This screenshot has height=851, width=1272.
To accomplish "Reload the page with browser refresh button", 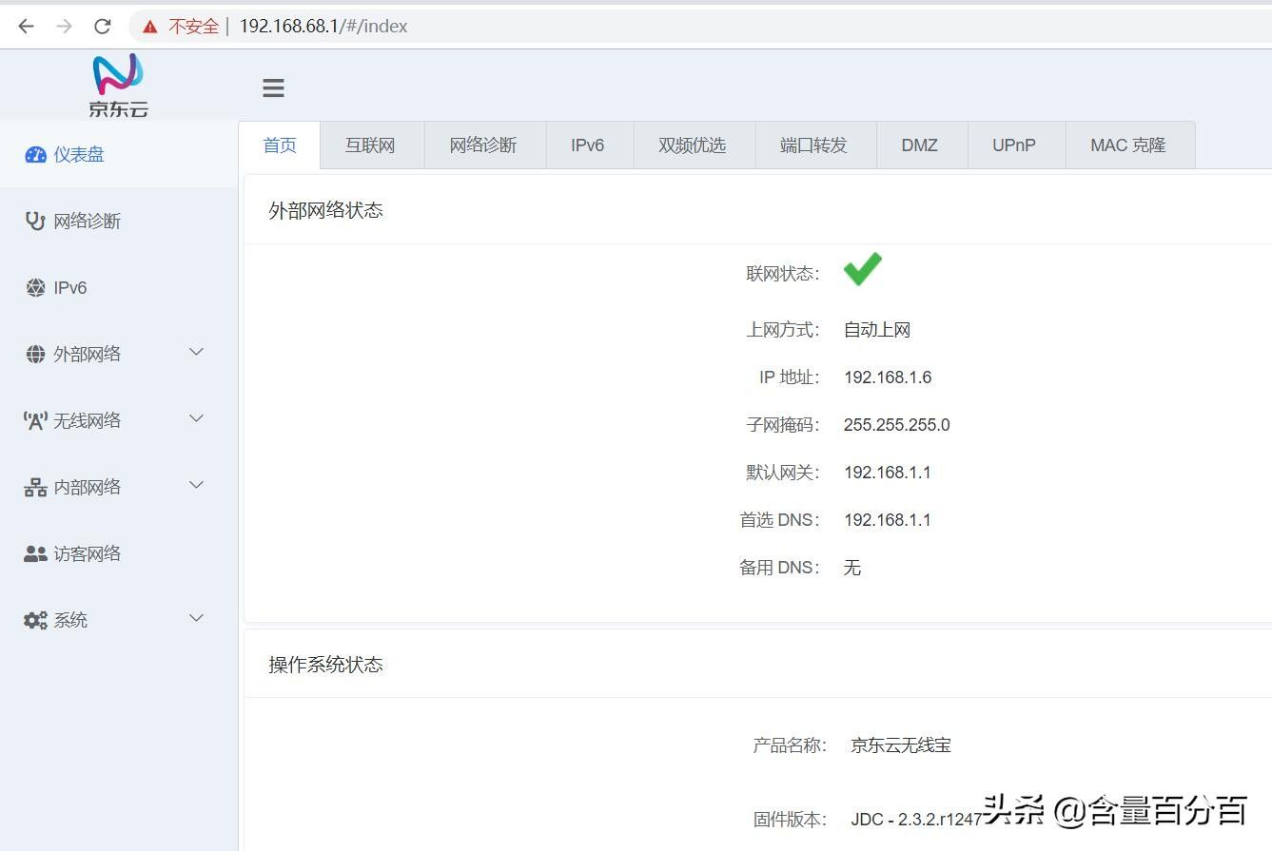I will 103,27.
